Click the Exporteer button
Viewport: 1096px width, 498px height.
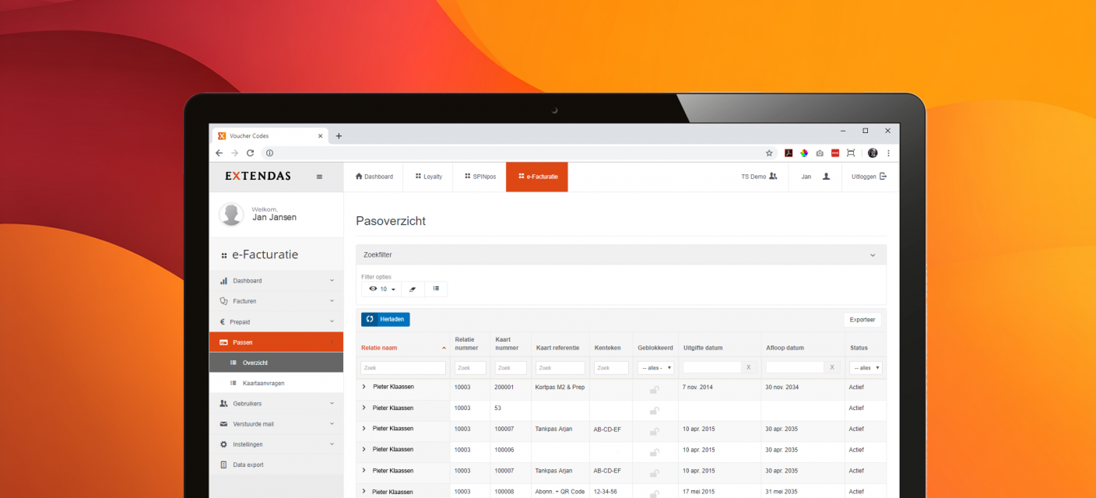(x=862, y=320)
